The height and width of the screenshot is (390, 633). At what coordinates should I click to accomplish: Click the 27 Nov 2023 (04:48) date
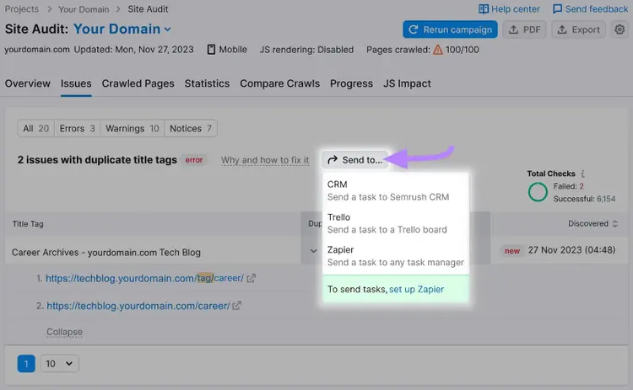[571, 250]
